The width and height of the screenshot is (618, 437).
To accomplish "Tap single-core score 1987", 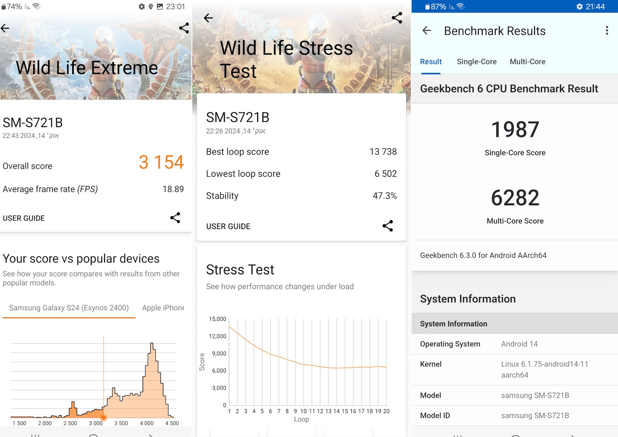I will coord(515,129).
